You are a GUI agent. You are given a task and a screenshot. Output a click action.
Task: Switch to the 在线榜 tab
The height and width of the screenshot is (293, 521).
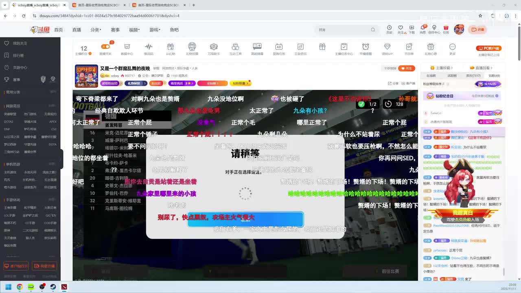tap(431, 76)
